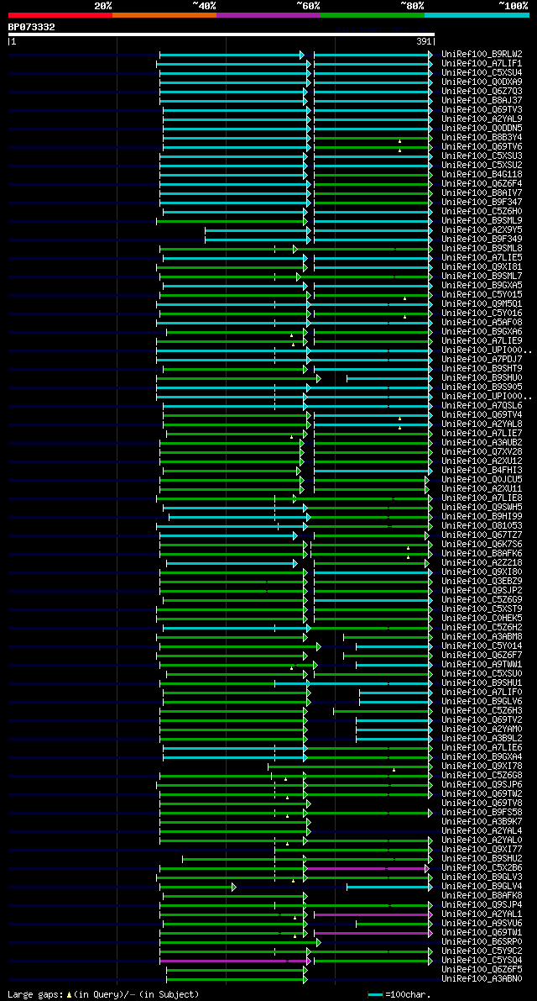Click on UniRef100_Q9SWH5 in the hit list
This screenshot has width=537, height=1001.
coord(482,508)
